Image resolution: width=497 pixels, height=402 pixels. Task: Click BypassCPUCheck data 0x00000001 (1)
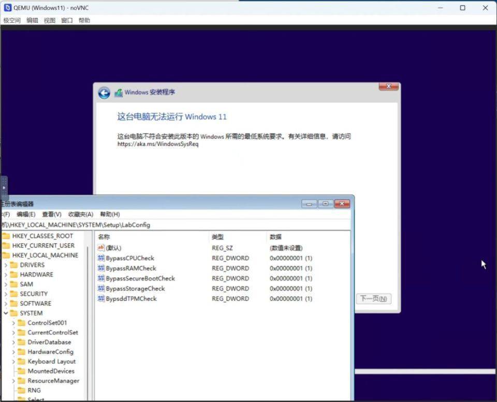coord(291,258)
